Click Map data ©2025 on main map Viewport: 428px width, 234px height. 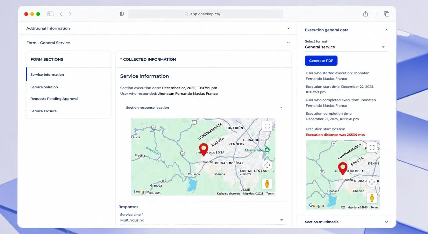253,194
